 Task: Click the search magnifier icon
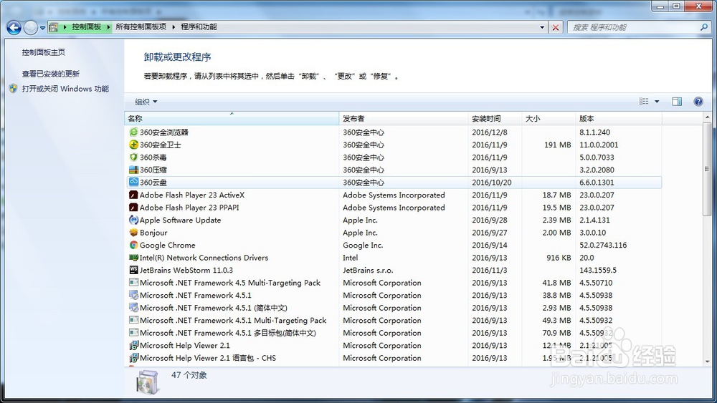(x=704, y=27)
